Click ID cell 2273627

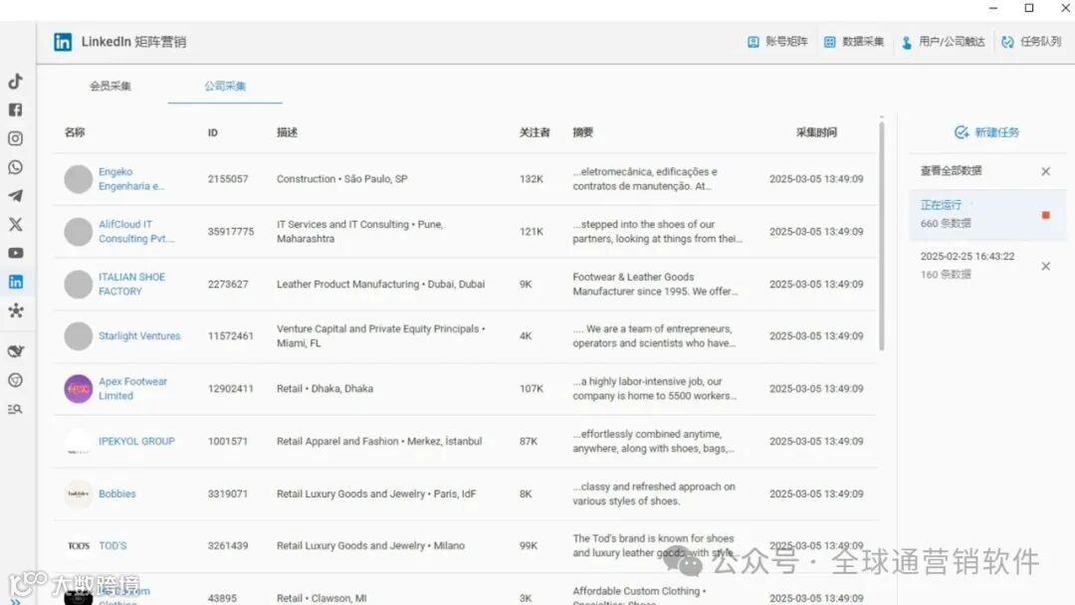[228, 284]
